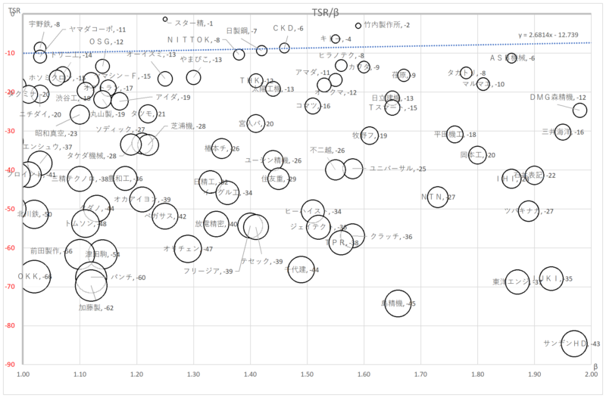Click the サンデンＨＤ, -43 label
This screenshot has width=606, height=398.
point(572,344)
